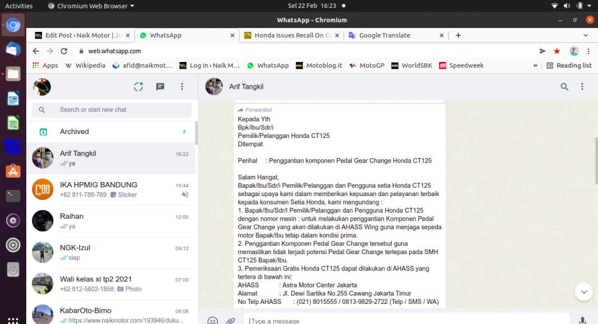Viewport: 598px width, 324px height.
Task: Open the Reading list button
Action: (569, 65)
